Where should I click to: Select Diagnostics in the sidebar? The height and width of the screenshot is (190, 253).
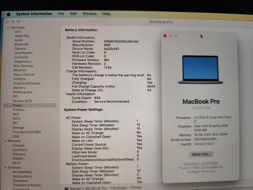click(x=23, y=62)
